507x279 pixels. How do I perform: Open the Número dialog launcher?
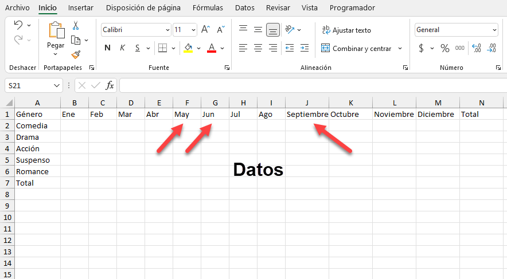(498, 68)
